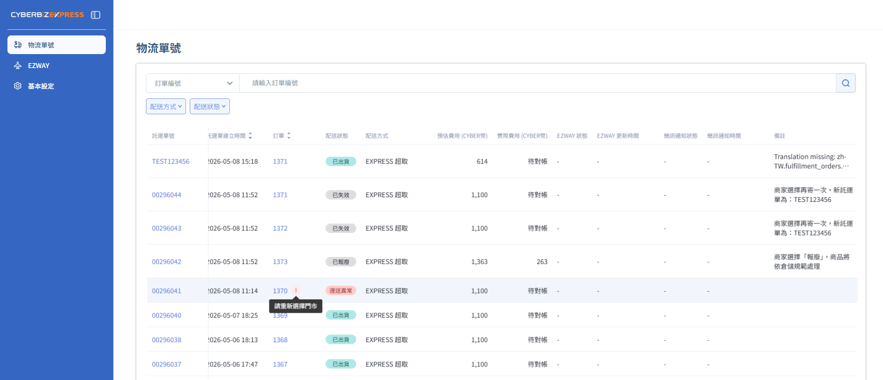Click the EZWAY 狀態 column header
Screen dimensions: 883x380
(572, 136)
